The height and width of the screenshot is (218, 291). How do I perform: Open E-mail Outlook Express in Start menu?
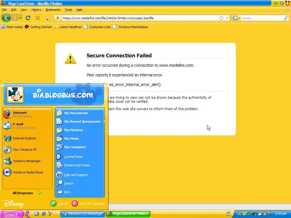tap(27, 126)
